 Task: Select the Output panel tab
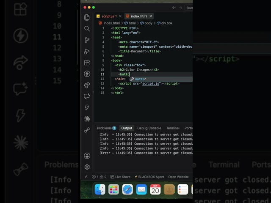point(127,128)
